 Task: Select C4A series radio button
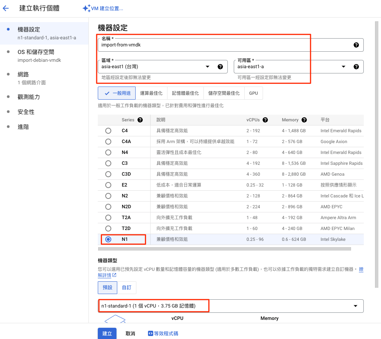108,142
